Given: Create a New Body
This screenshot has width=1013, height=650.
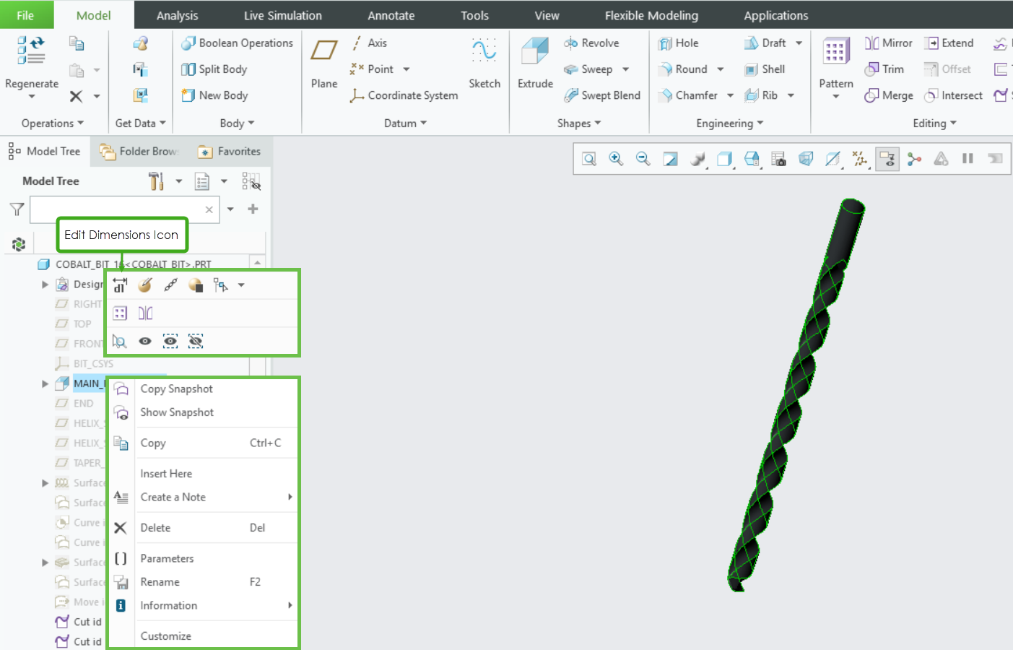Looking at the screenshot, I should pos(214,95).
